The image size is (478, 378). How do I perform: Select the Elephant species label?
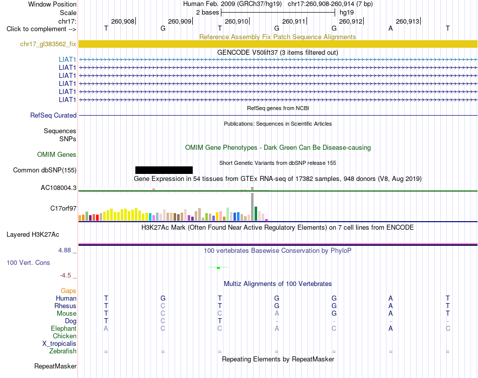64,328
